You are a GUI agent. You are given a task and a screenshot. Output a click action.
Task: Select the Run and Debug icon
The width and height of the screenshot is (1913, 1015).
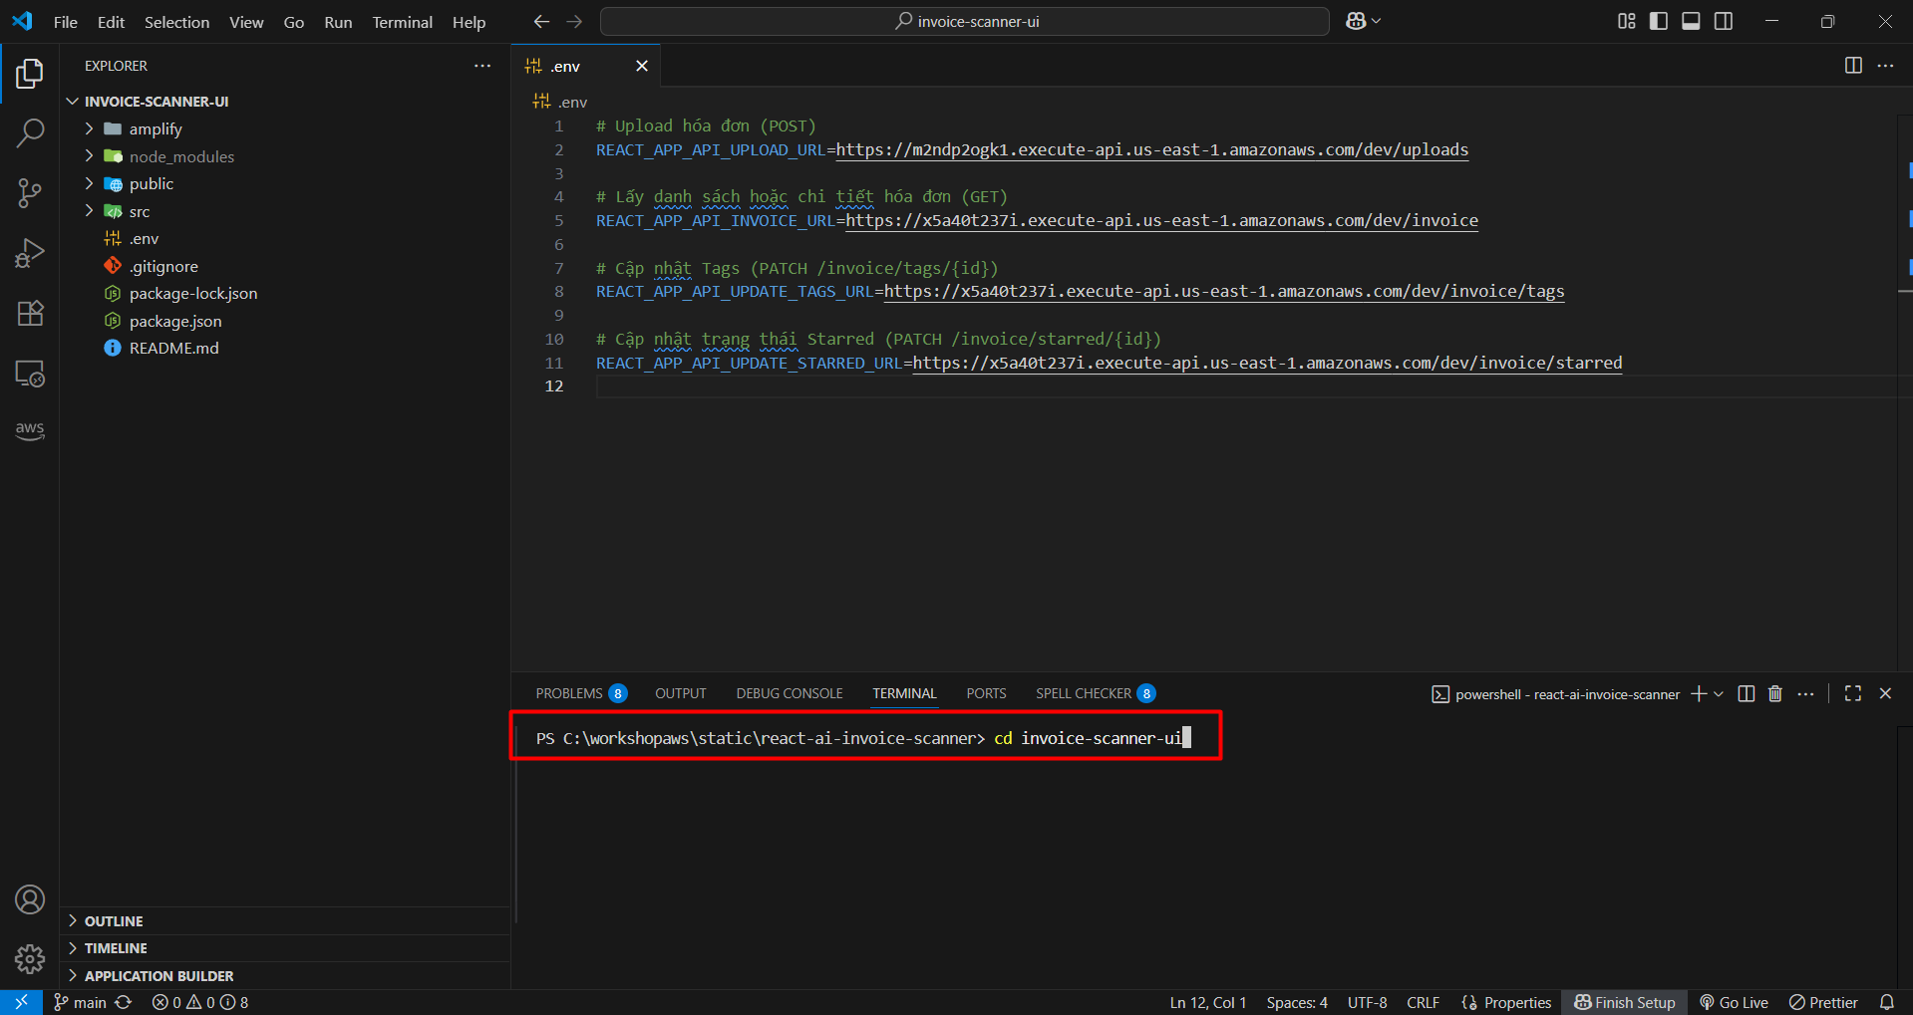pos(29,252)
